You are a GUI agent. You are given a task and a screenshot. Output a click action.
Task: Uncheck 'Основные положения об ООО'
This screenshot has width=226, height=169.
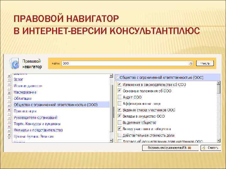pyautogui.click(x=120, y=91)
